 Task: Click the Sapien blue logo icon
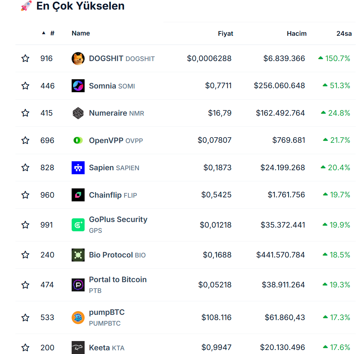(x=78, y=168)
